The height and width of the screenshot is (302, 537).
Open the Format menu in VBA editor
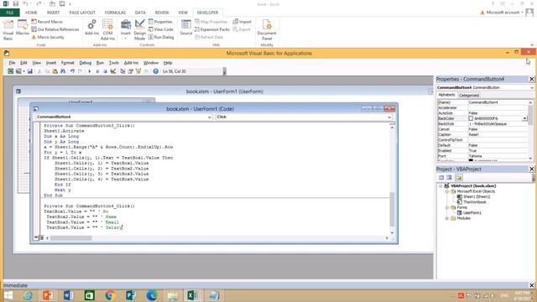click(67, 63)
